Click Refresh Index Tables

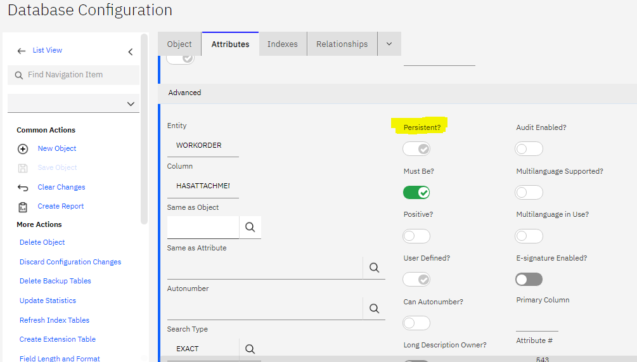(55, 320)
